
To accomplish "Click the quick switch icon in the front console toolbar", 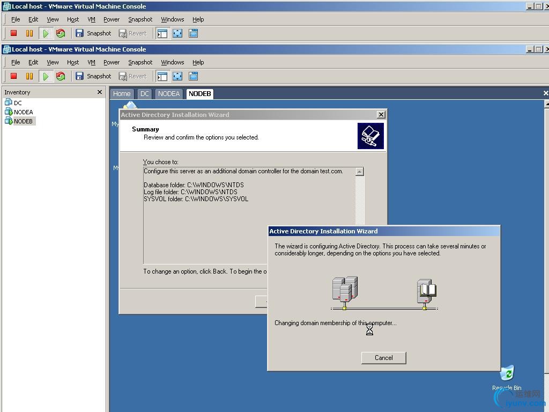I will coord(193,76).
